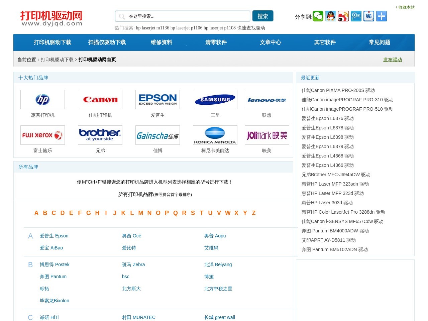This screenshot has width=428, height=321.
Task: Jump to letter H brands
Action: point(97,213)
